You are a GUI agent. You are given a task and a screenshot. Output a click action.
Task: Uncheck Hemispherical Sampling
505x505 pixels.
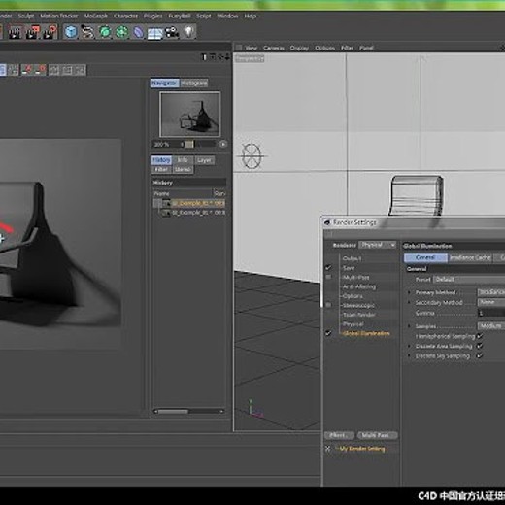point(480,336)
